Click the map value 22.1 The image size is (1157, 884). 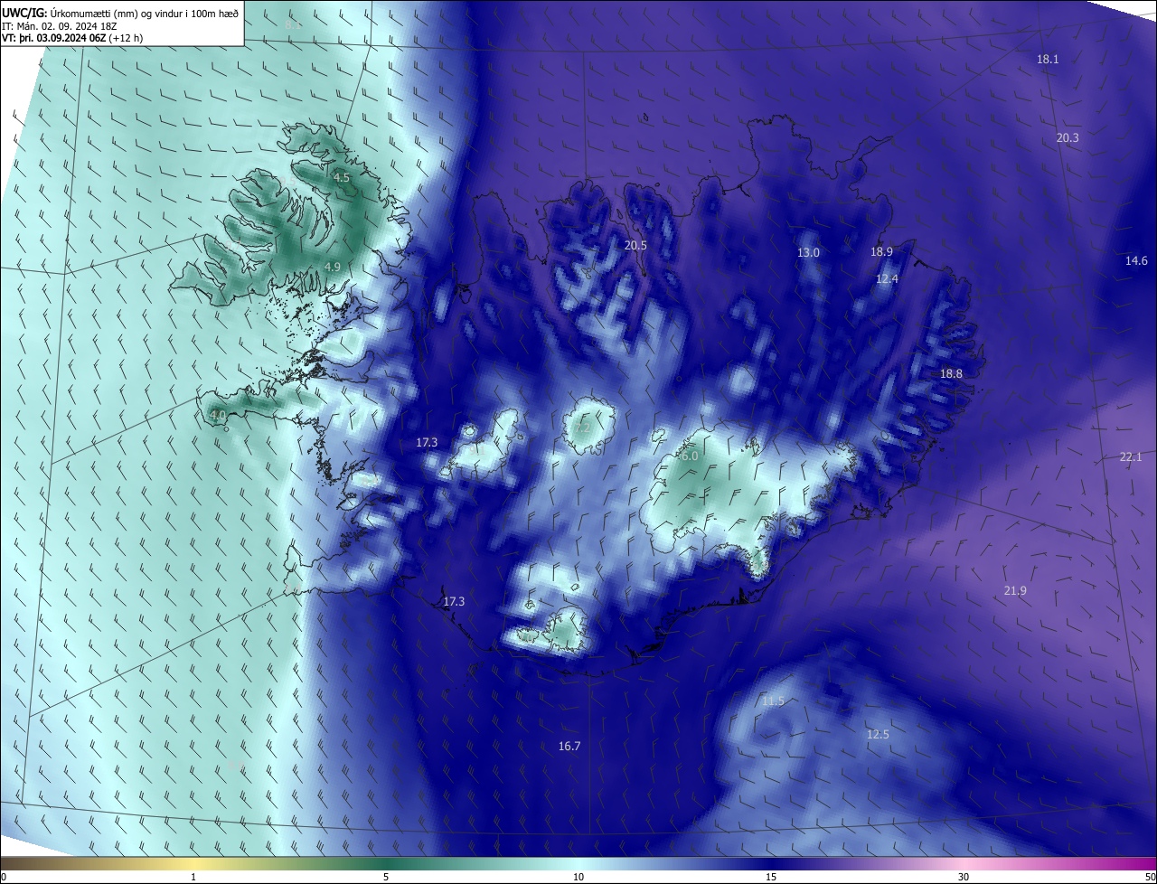pos(1131,456)
